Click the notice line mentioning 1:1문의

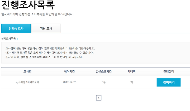point(50,49)
